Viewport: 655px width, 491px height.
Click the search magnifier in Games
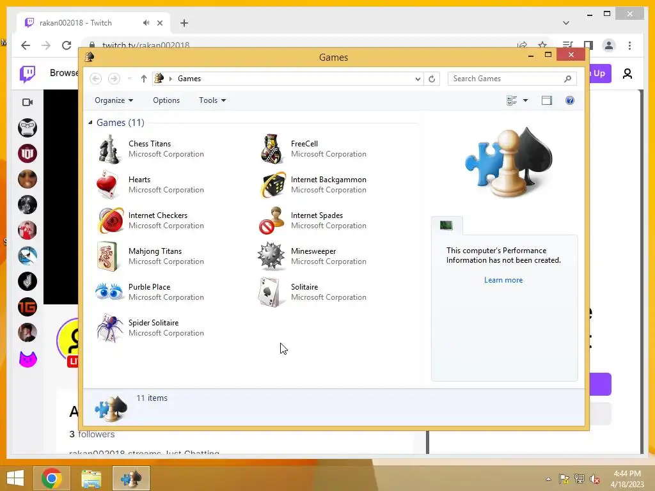(x=567, y=79)
